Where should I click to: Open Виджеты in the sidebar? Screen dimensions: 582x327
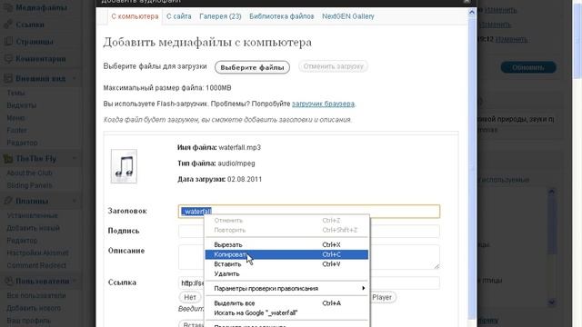(x=22, y=105)
